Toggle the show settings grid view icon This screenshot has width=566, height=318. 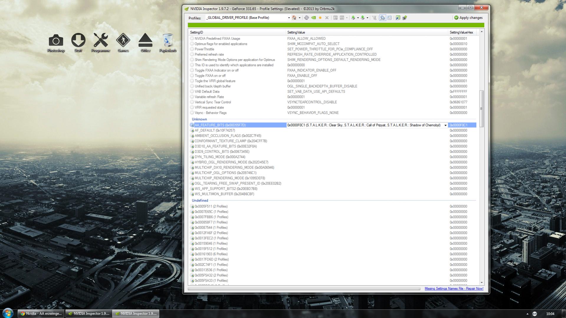(x=389, y=18)
